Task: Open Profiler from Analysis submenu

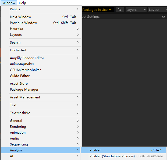Action: tap(123, 150)
